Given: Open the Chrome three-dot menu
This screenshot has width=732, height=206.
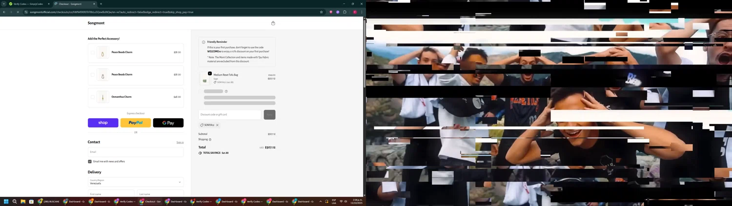Looking at the screenshot, I should tap(362, 12).
